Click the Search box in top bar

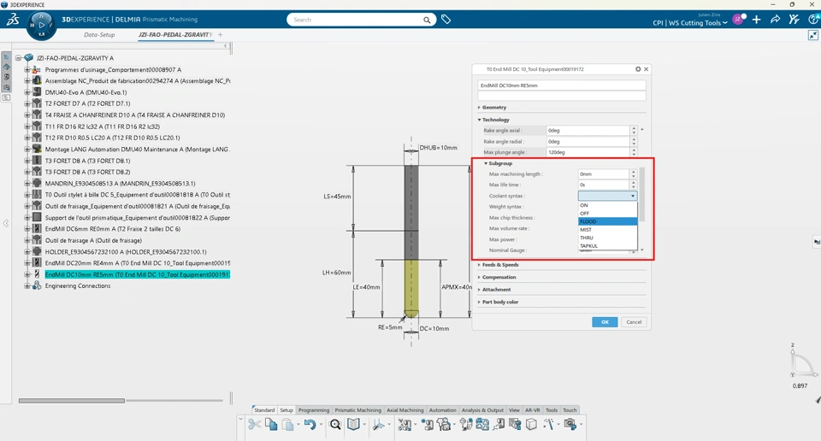click(361, 20)
